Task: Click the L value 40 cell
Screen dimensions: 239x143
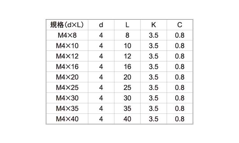Action: (127, 119)
